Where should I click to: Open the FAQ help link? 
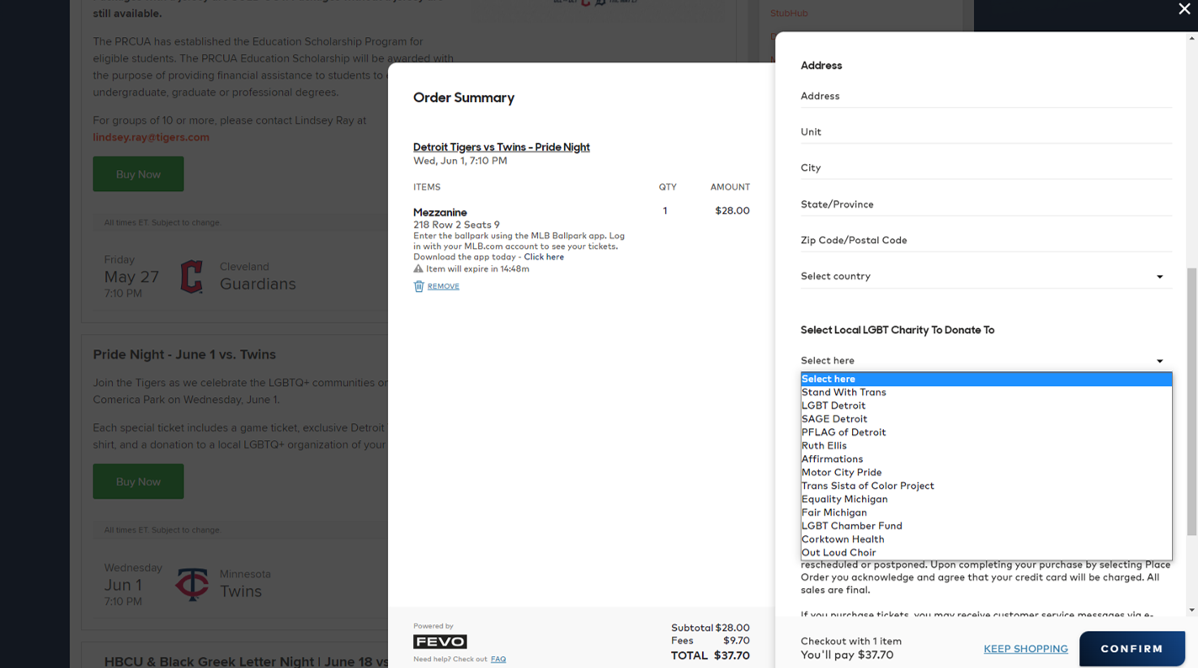498,659
